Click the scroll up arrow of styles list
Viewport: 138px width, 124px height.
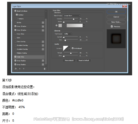coord(46,11)
